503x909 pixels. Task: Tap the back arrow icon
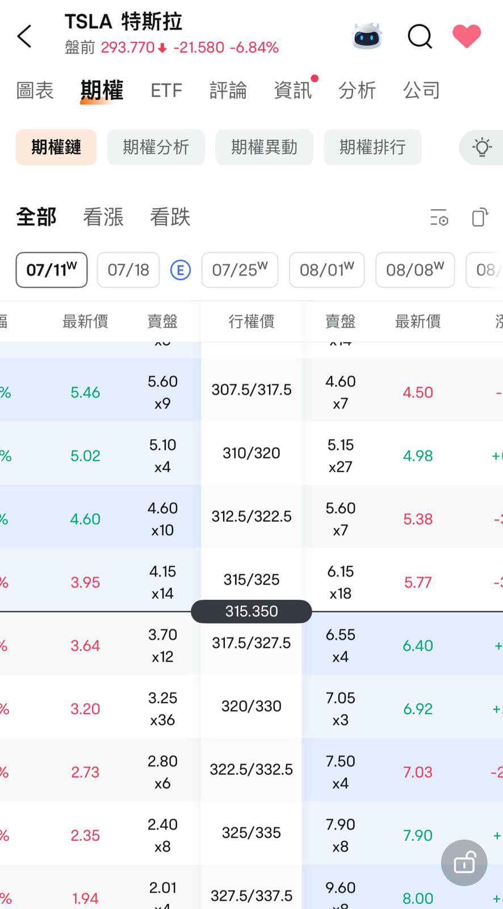point(24,36)
